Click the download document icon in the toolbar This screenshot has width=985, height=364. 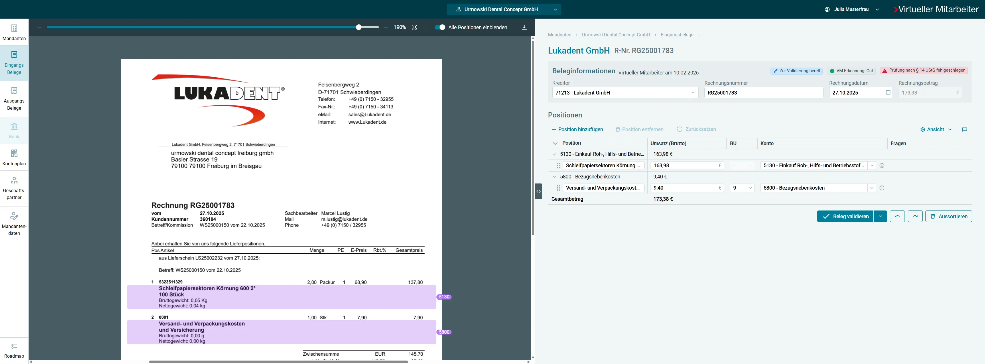click(524, 27)
